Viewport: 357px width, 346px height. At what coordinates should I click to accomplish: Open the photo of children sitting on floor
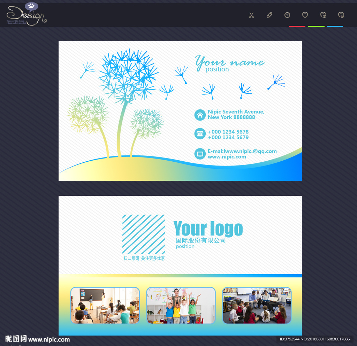[x=257, y=305]
